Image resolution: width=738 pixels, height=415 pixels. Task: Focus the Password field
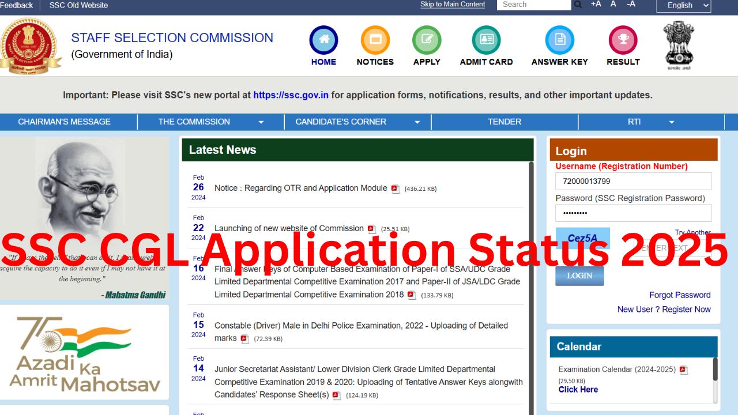point(634,213)
